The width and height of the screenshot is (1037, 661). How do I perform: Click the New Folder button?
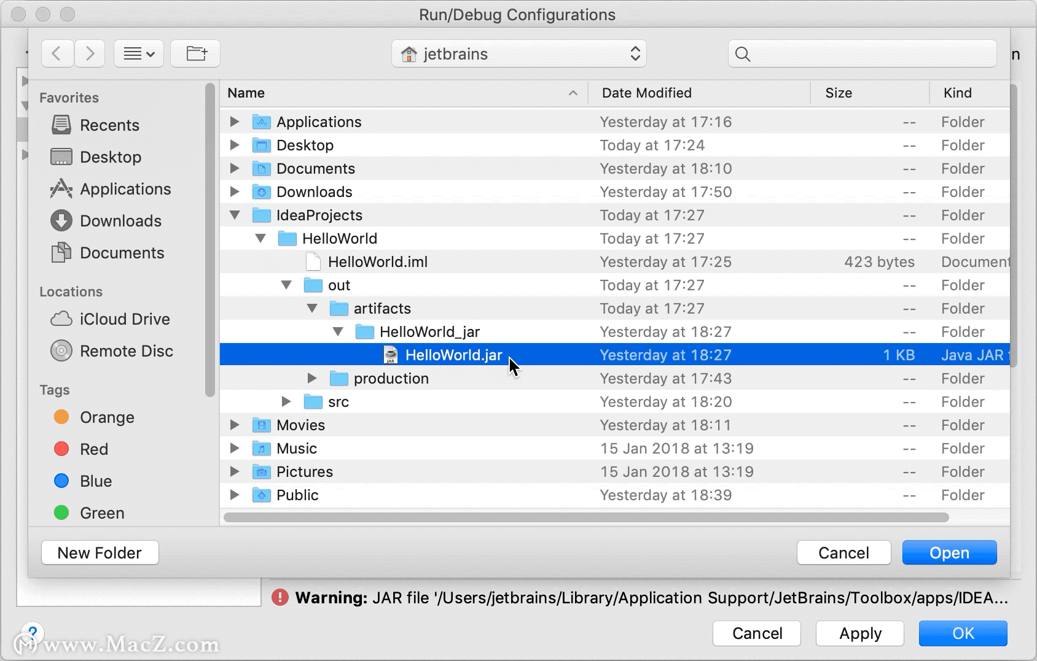(x=100, y=552)
